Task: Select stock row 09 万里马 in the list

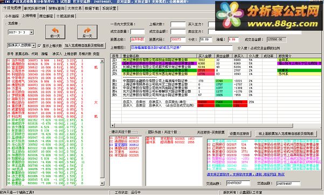Action: 53,88
